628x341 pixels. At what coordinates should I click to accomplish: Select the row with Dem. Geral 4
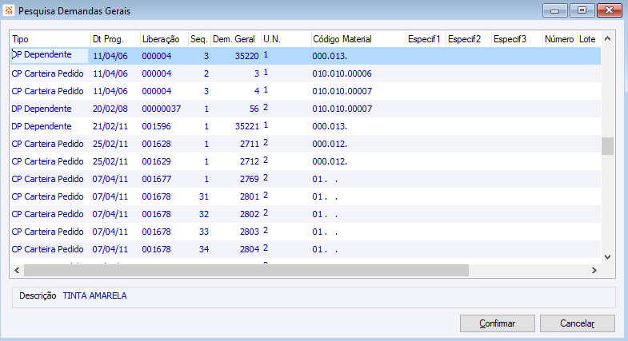(306, 91)
